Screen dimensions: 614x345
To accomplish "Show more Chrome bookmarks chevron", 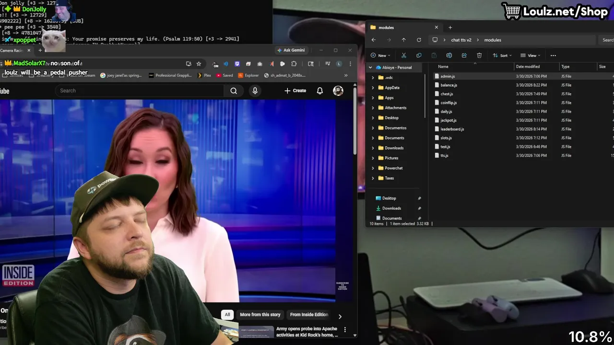I will pyautogui.click(x=346, y=75).
